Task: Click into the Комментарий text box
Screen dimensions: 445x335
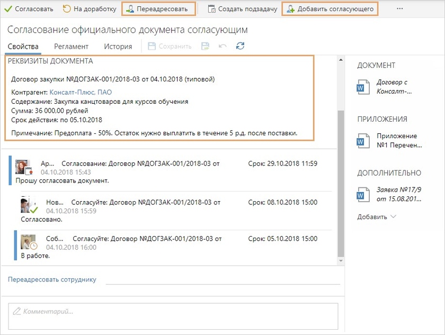Action: tap(173, 316)
